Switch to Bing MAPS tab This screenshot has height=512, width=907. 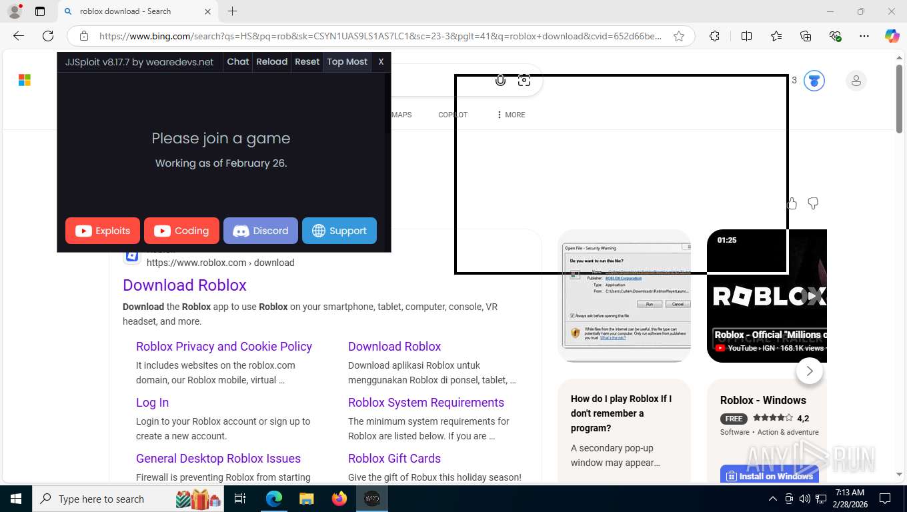401,115
